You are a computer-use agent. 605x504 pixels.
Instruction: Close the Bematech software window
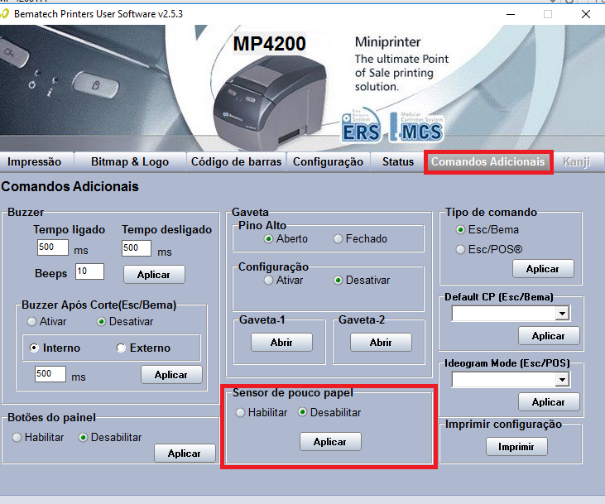pyautogui.click(x=585, y=14)
